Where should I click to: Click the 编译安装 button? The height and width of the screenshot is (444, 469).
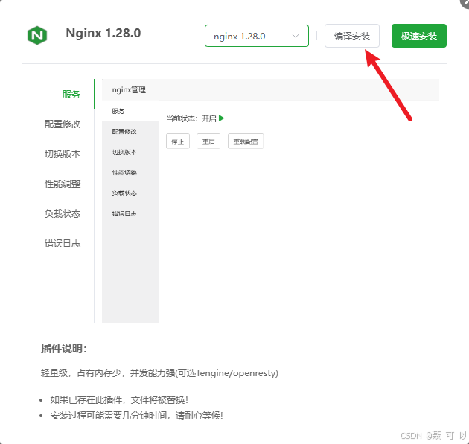click(352, 36)
